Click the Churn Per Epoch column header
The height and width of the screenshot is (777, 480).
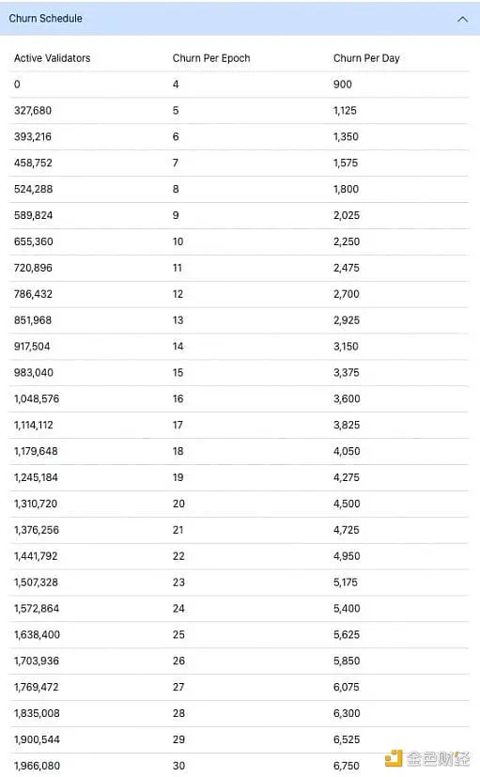click(211, 58)
